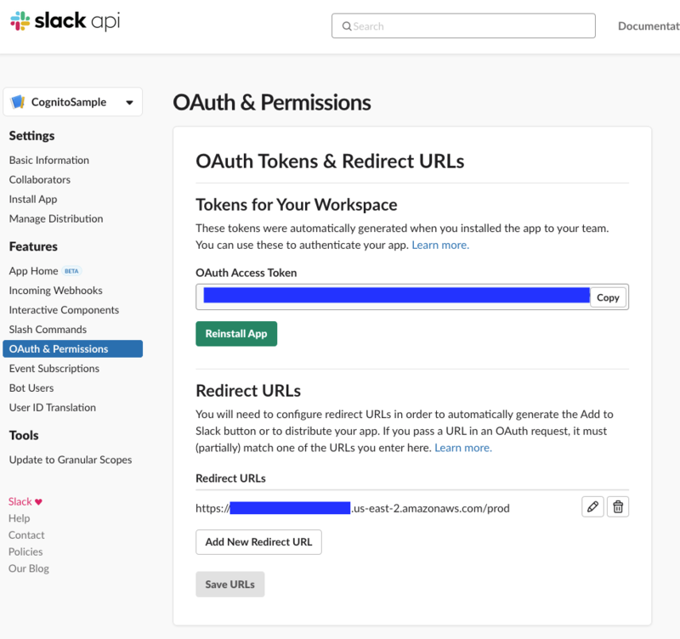The image size is (680, 639).
Task: Click Learn more under Tokens section
Action: click(x=440, y=245)
